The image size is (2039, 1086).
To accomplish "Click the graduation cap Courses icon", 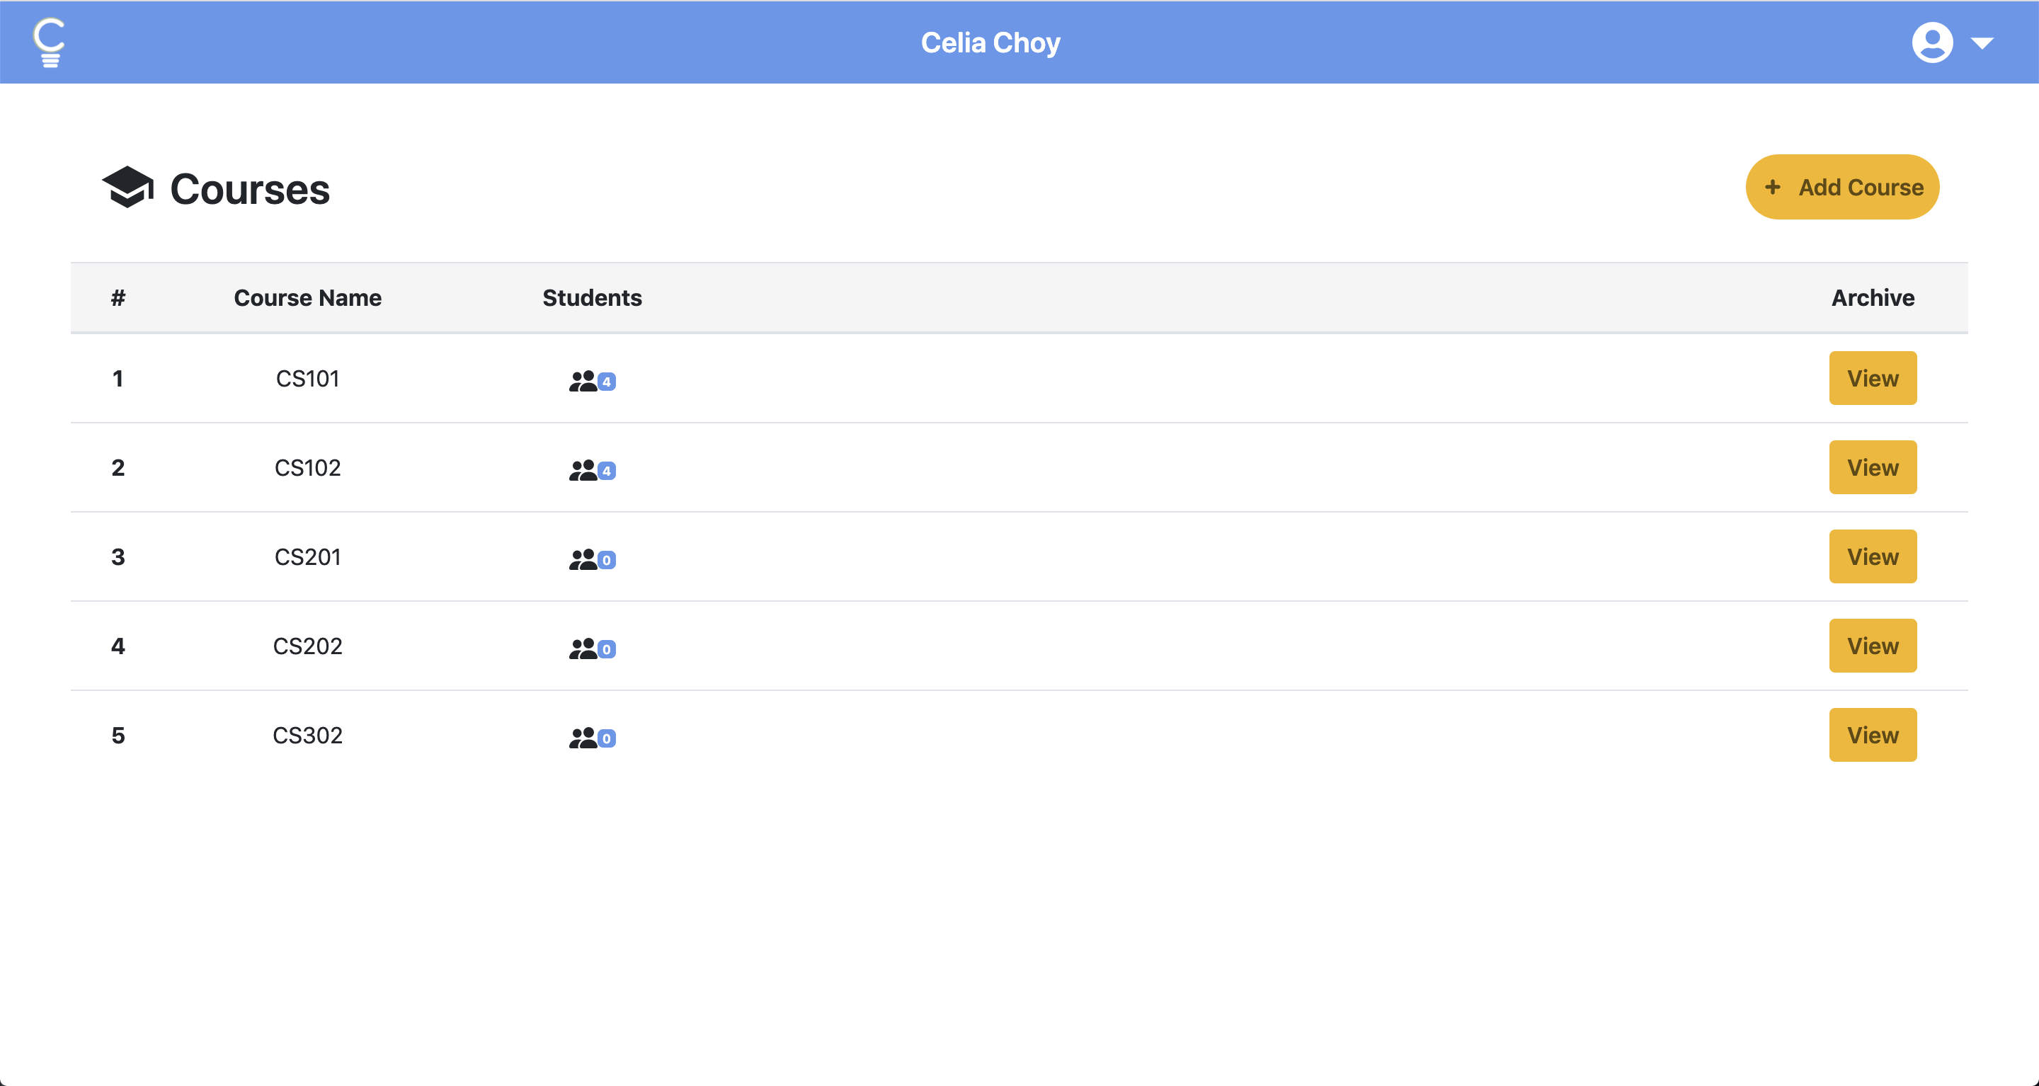I will 127,188.
